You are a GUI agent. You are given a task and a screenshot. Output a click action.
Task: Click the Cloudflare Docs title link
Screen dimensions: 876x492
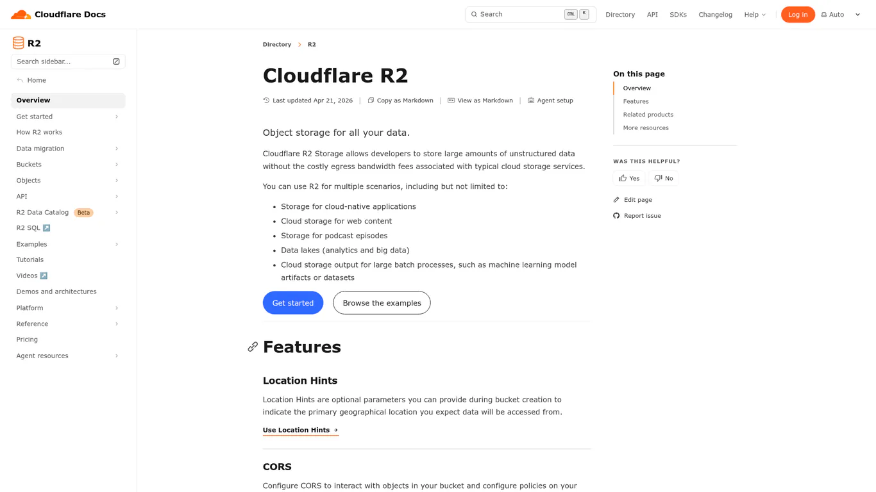[70, 14]
